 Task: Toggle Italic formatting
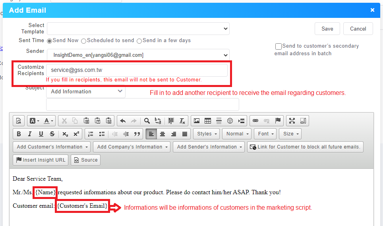30,134
